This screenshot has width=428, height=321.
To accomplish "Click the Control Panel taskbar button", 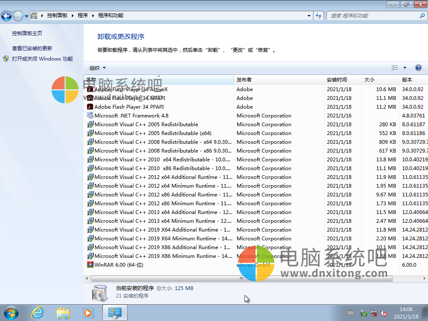I will (115, 313).
